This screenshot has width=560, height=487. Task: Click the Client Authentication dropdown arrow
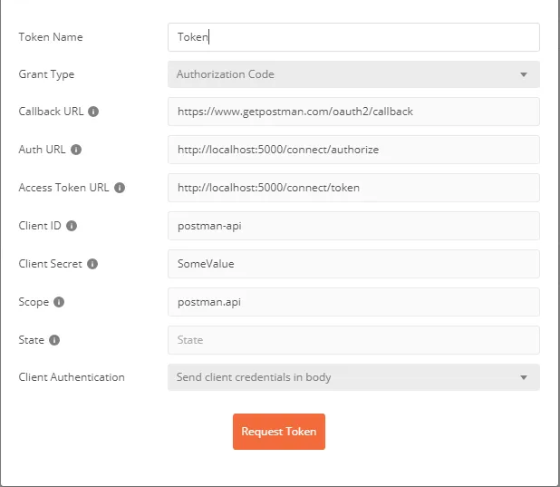coord(523,377)
